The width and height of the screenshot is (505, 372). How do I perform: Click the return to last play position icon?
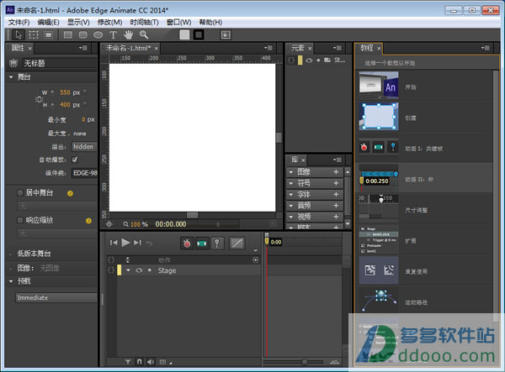(149, 244)
